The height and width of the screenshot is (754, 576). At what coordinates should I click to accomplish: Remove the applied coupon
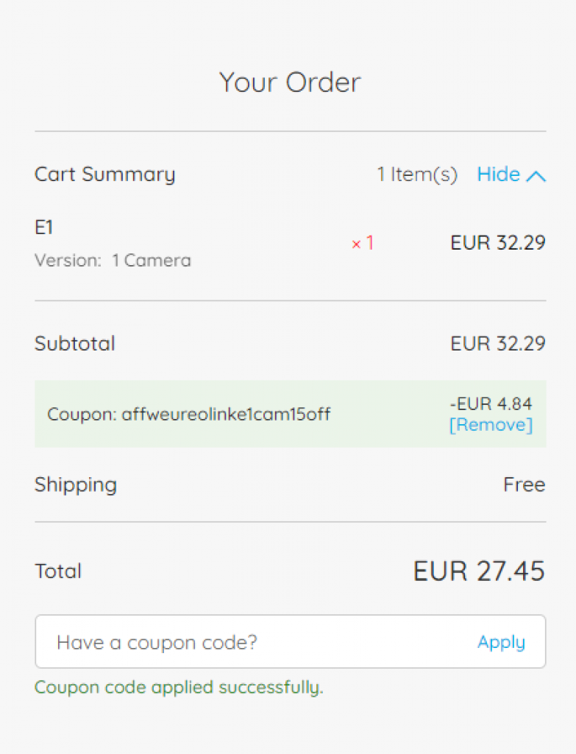(491, 425)
